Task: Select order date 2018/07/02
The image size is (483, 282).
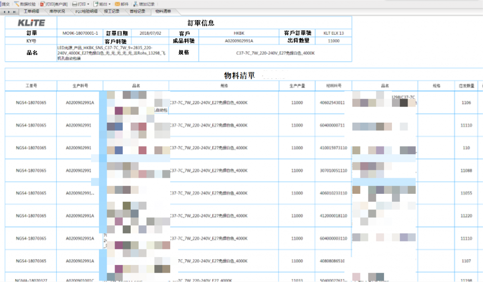Action: pos(150,33)
